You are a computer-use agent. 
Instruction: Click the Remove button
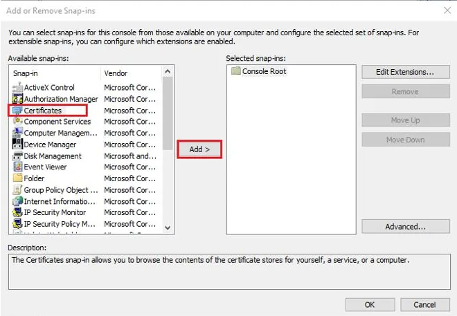(x=406, y=91)
